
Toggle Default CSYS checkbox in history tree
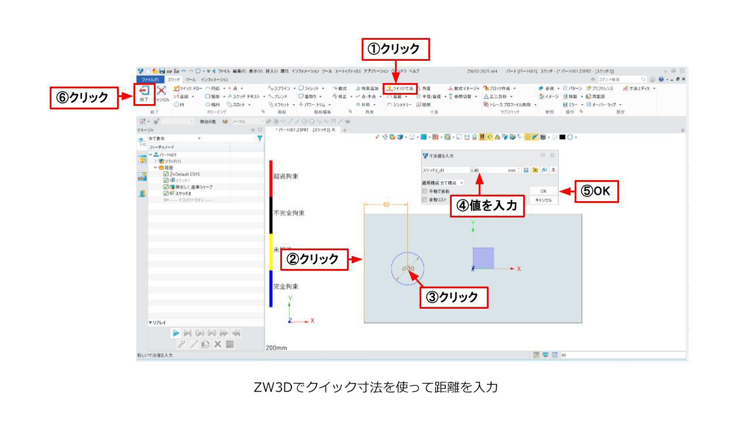tap(166, 174)
